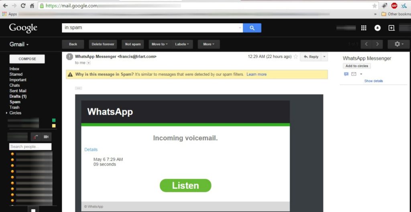Viewport: 411px width, 212px height.
Task: Open the Other bookmarks folder
Action: pyautogui.click(x=396, y=14)
